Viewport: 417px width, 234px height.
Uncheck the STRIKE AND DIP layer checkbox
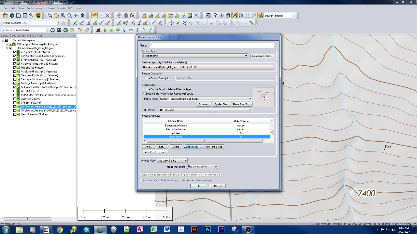pyautogui.click(x=15, y=60)
